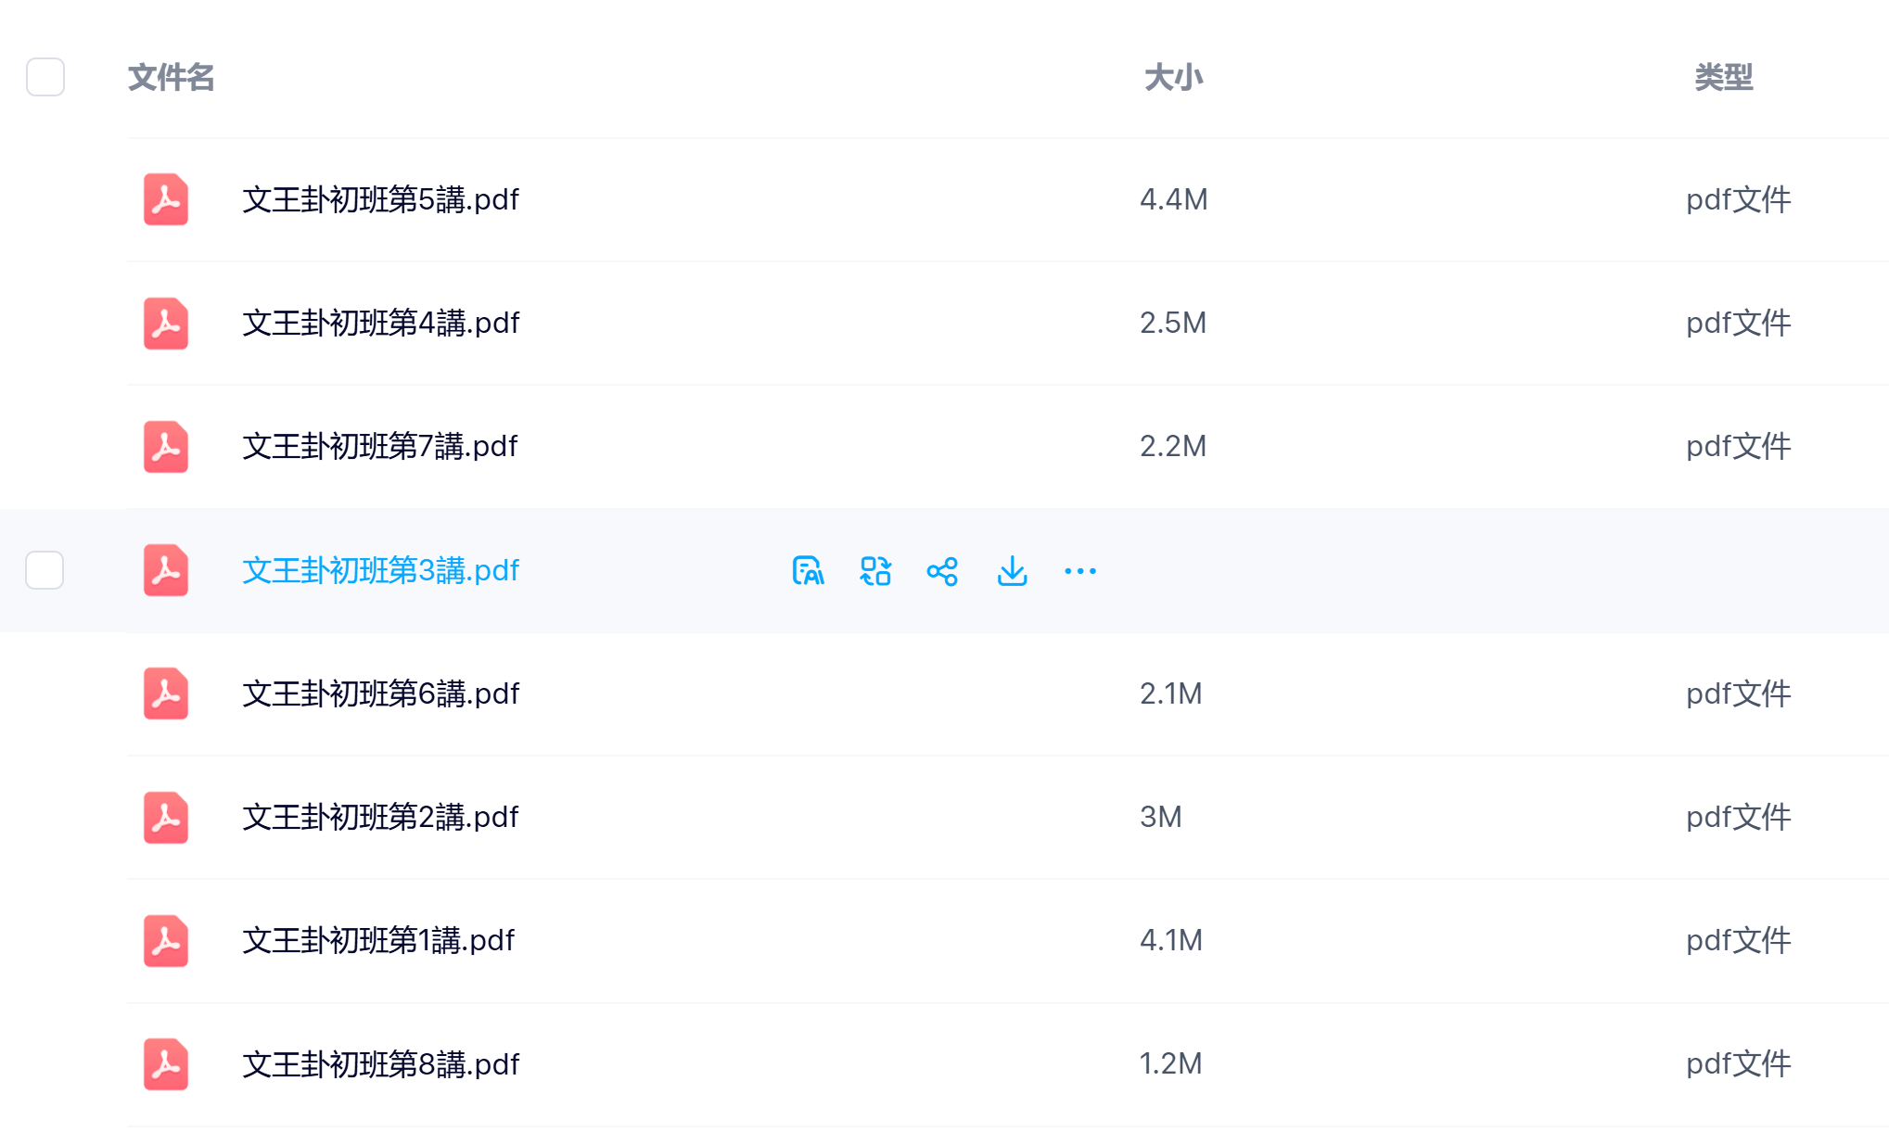The width and height of the screenshot is (1889, 1132).
Task: Open more options ellipsis for 第3講
Action: (x=1080, y=571)
